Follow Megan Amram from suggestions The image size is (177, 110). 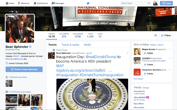149,53
